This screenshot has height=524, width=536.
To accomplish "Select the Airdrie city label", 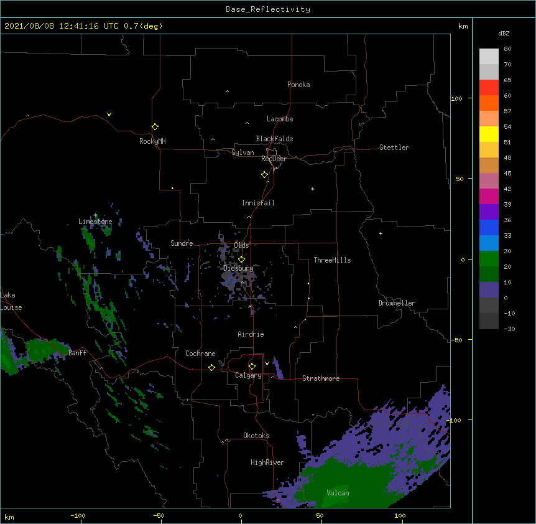I will tap(251, 334).
